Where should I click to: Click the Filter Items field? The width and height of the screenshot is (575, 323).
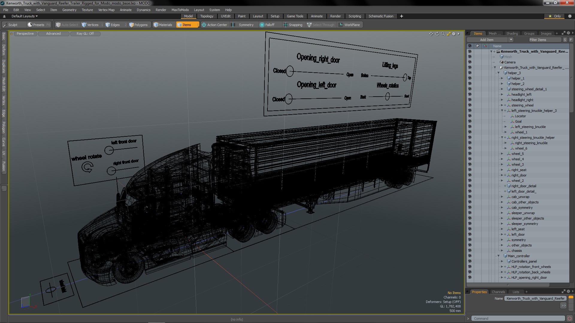(544, 40)
